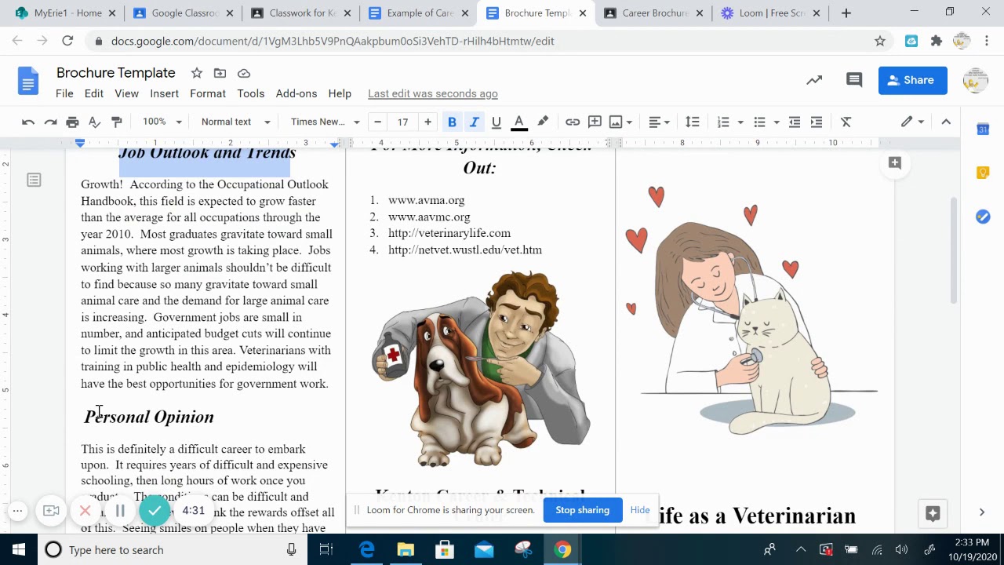1004x565 pixels.
Task: Click the spell check icon
Action: point(94,122)
